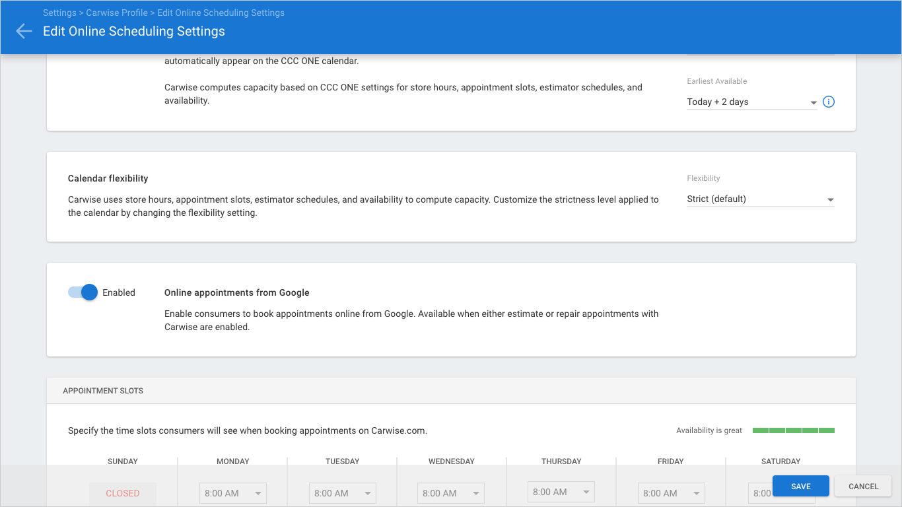This screenshot has height=507, width=902.
Task: Open Wednesday's 8:00 AM time dropdown
Action: [x=451, y=493]
